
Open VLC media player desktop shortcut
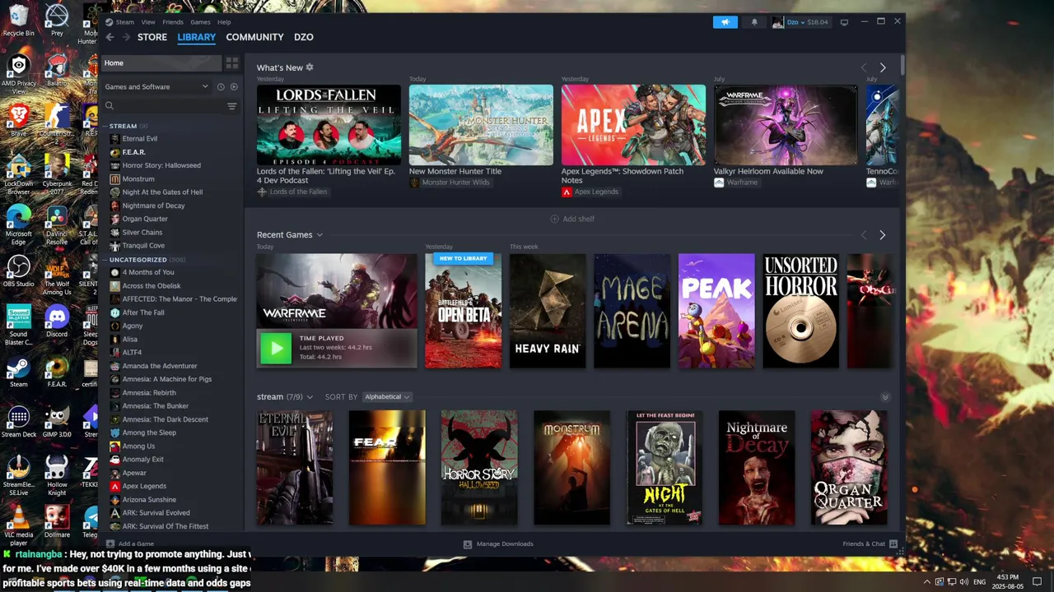[18, 525]
